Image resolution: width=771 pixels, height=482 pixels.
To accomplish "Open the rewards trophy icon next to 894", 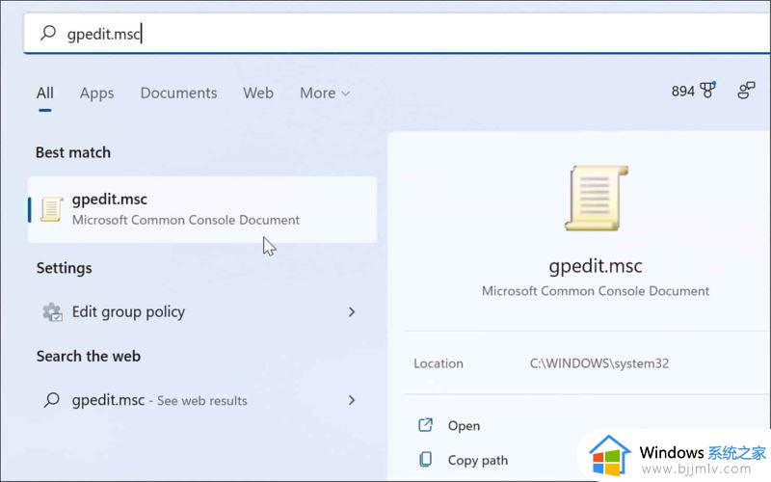I will 708,90.
